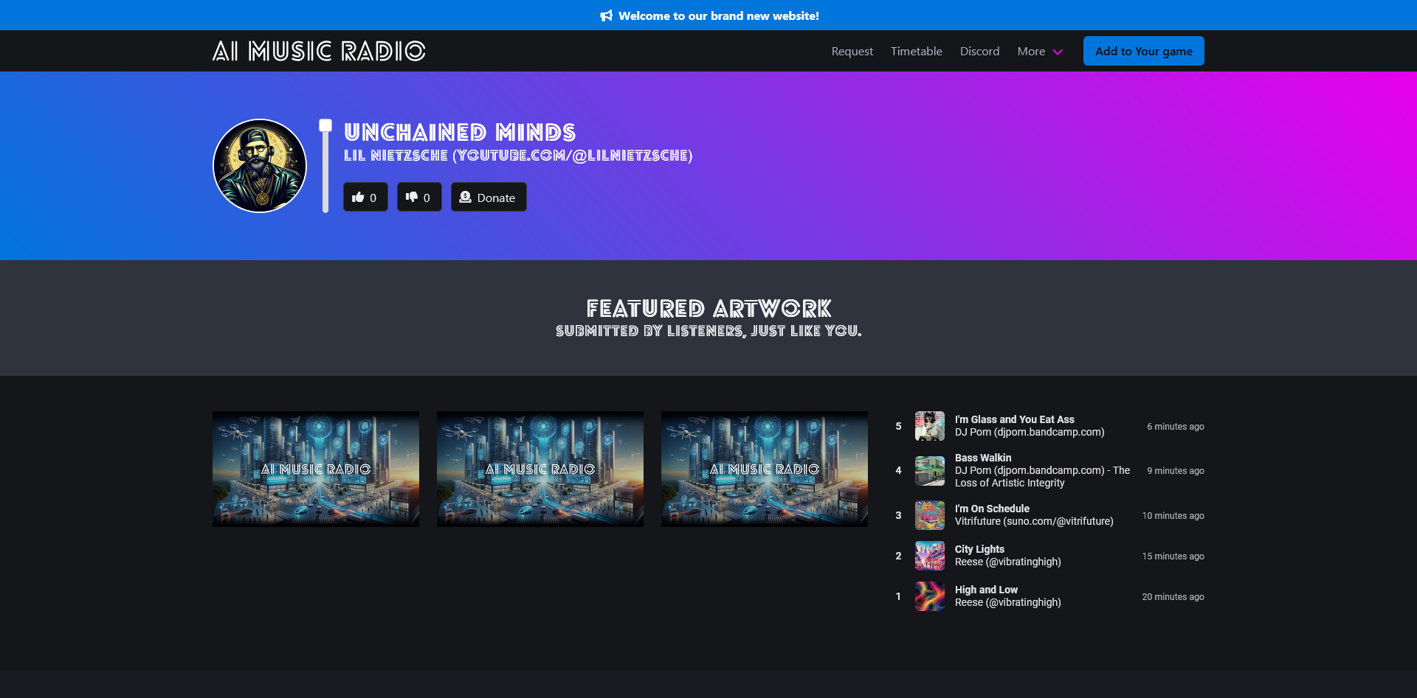The image size is (1417, 698).
Task: Open the Request page
Action: (852, 51)
